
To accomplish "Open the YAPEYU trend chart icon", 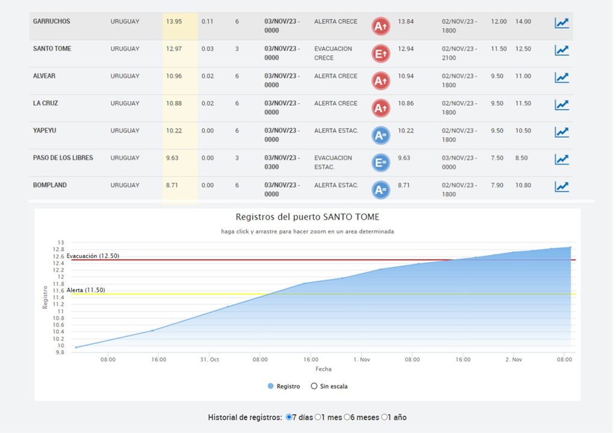I will pos(561,132).
